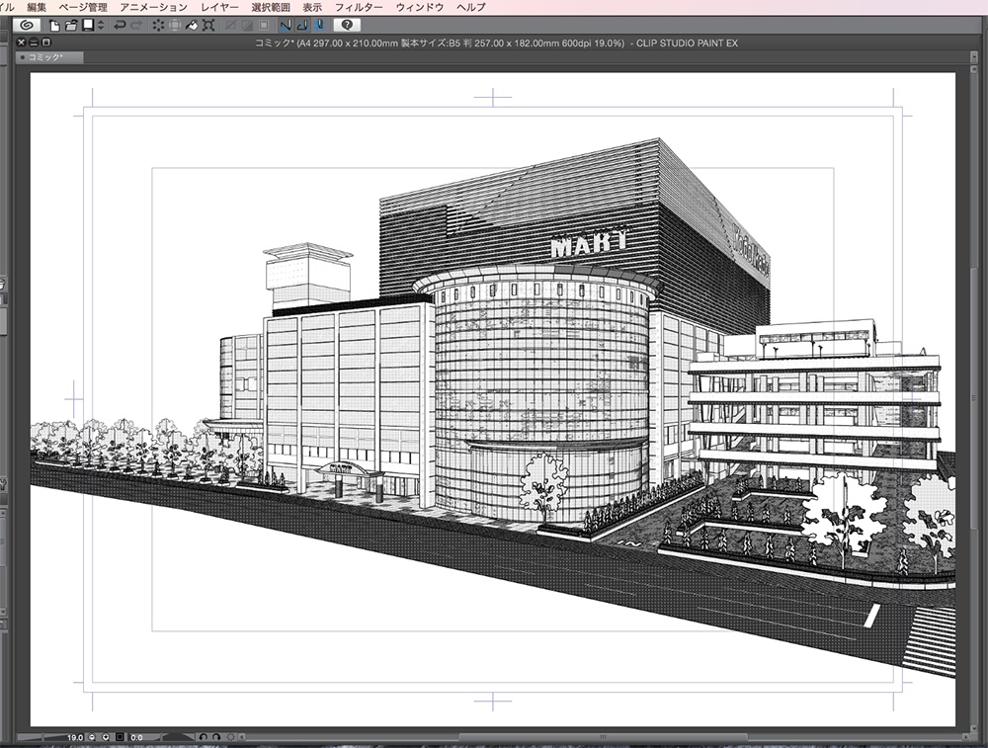Open the Help question mark icon
This screenshot has height=748, width=988.
click(x=347, y=24)
